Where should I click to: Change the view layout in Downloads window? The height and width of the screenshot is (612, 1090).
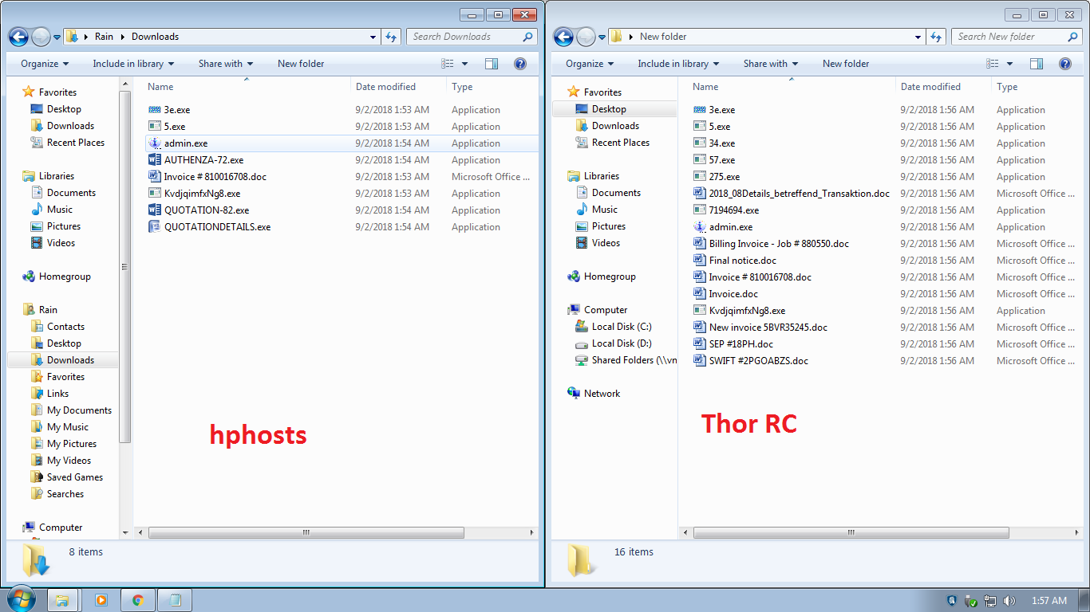click(448, 64)
